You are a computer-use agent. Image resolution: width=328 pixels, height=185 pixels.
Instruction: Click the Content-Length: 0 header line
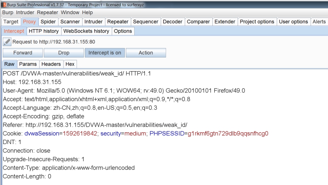pos(27,176)
